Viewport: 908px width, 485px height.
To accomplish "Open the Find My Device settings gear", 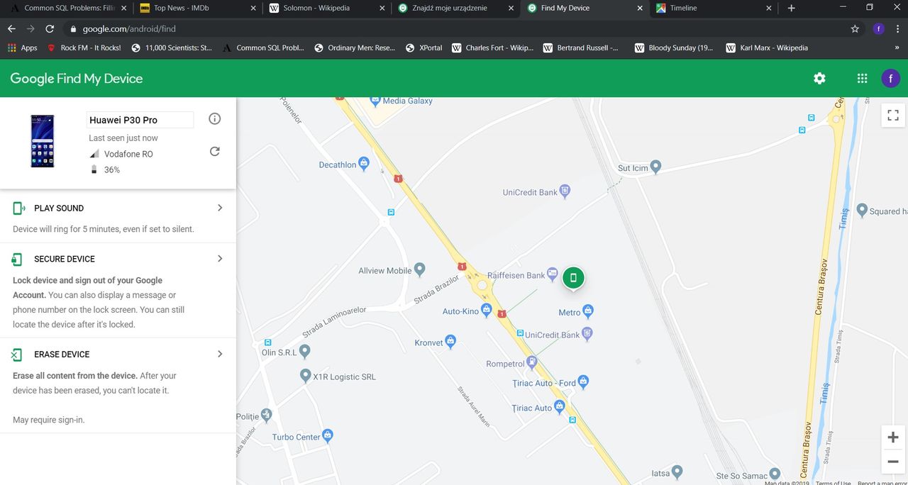I will tap(819, 79).
